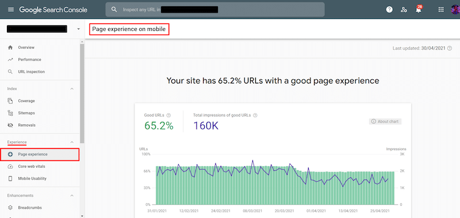The width and height of the screenshot is (460, 218).
Task: Click help icon beside Total impressions of good URLs
Action: [x=255, y=115]
